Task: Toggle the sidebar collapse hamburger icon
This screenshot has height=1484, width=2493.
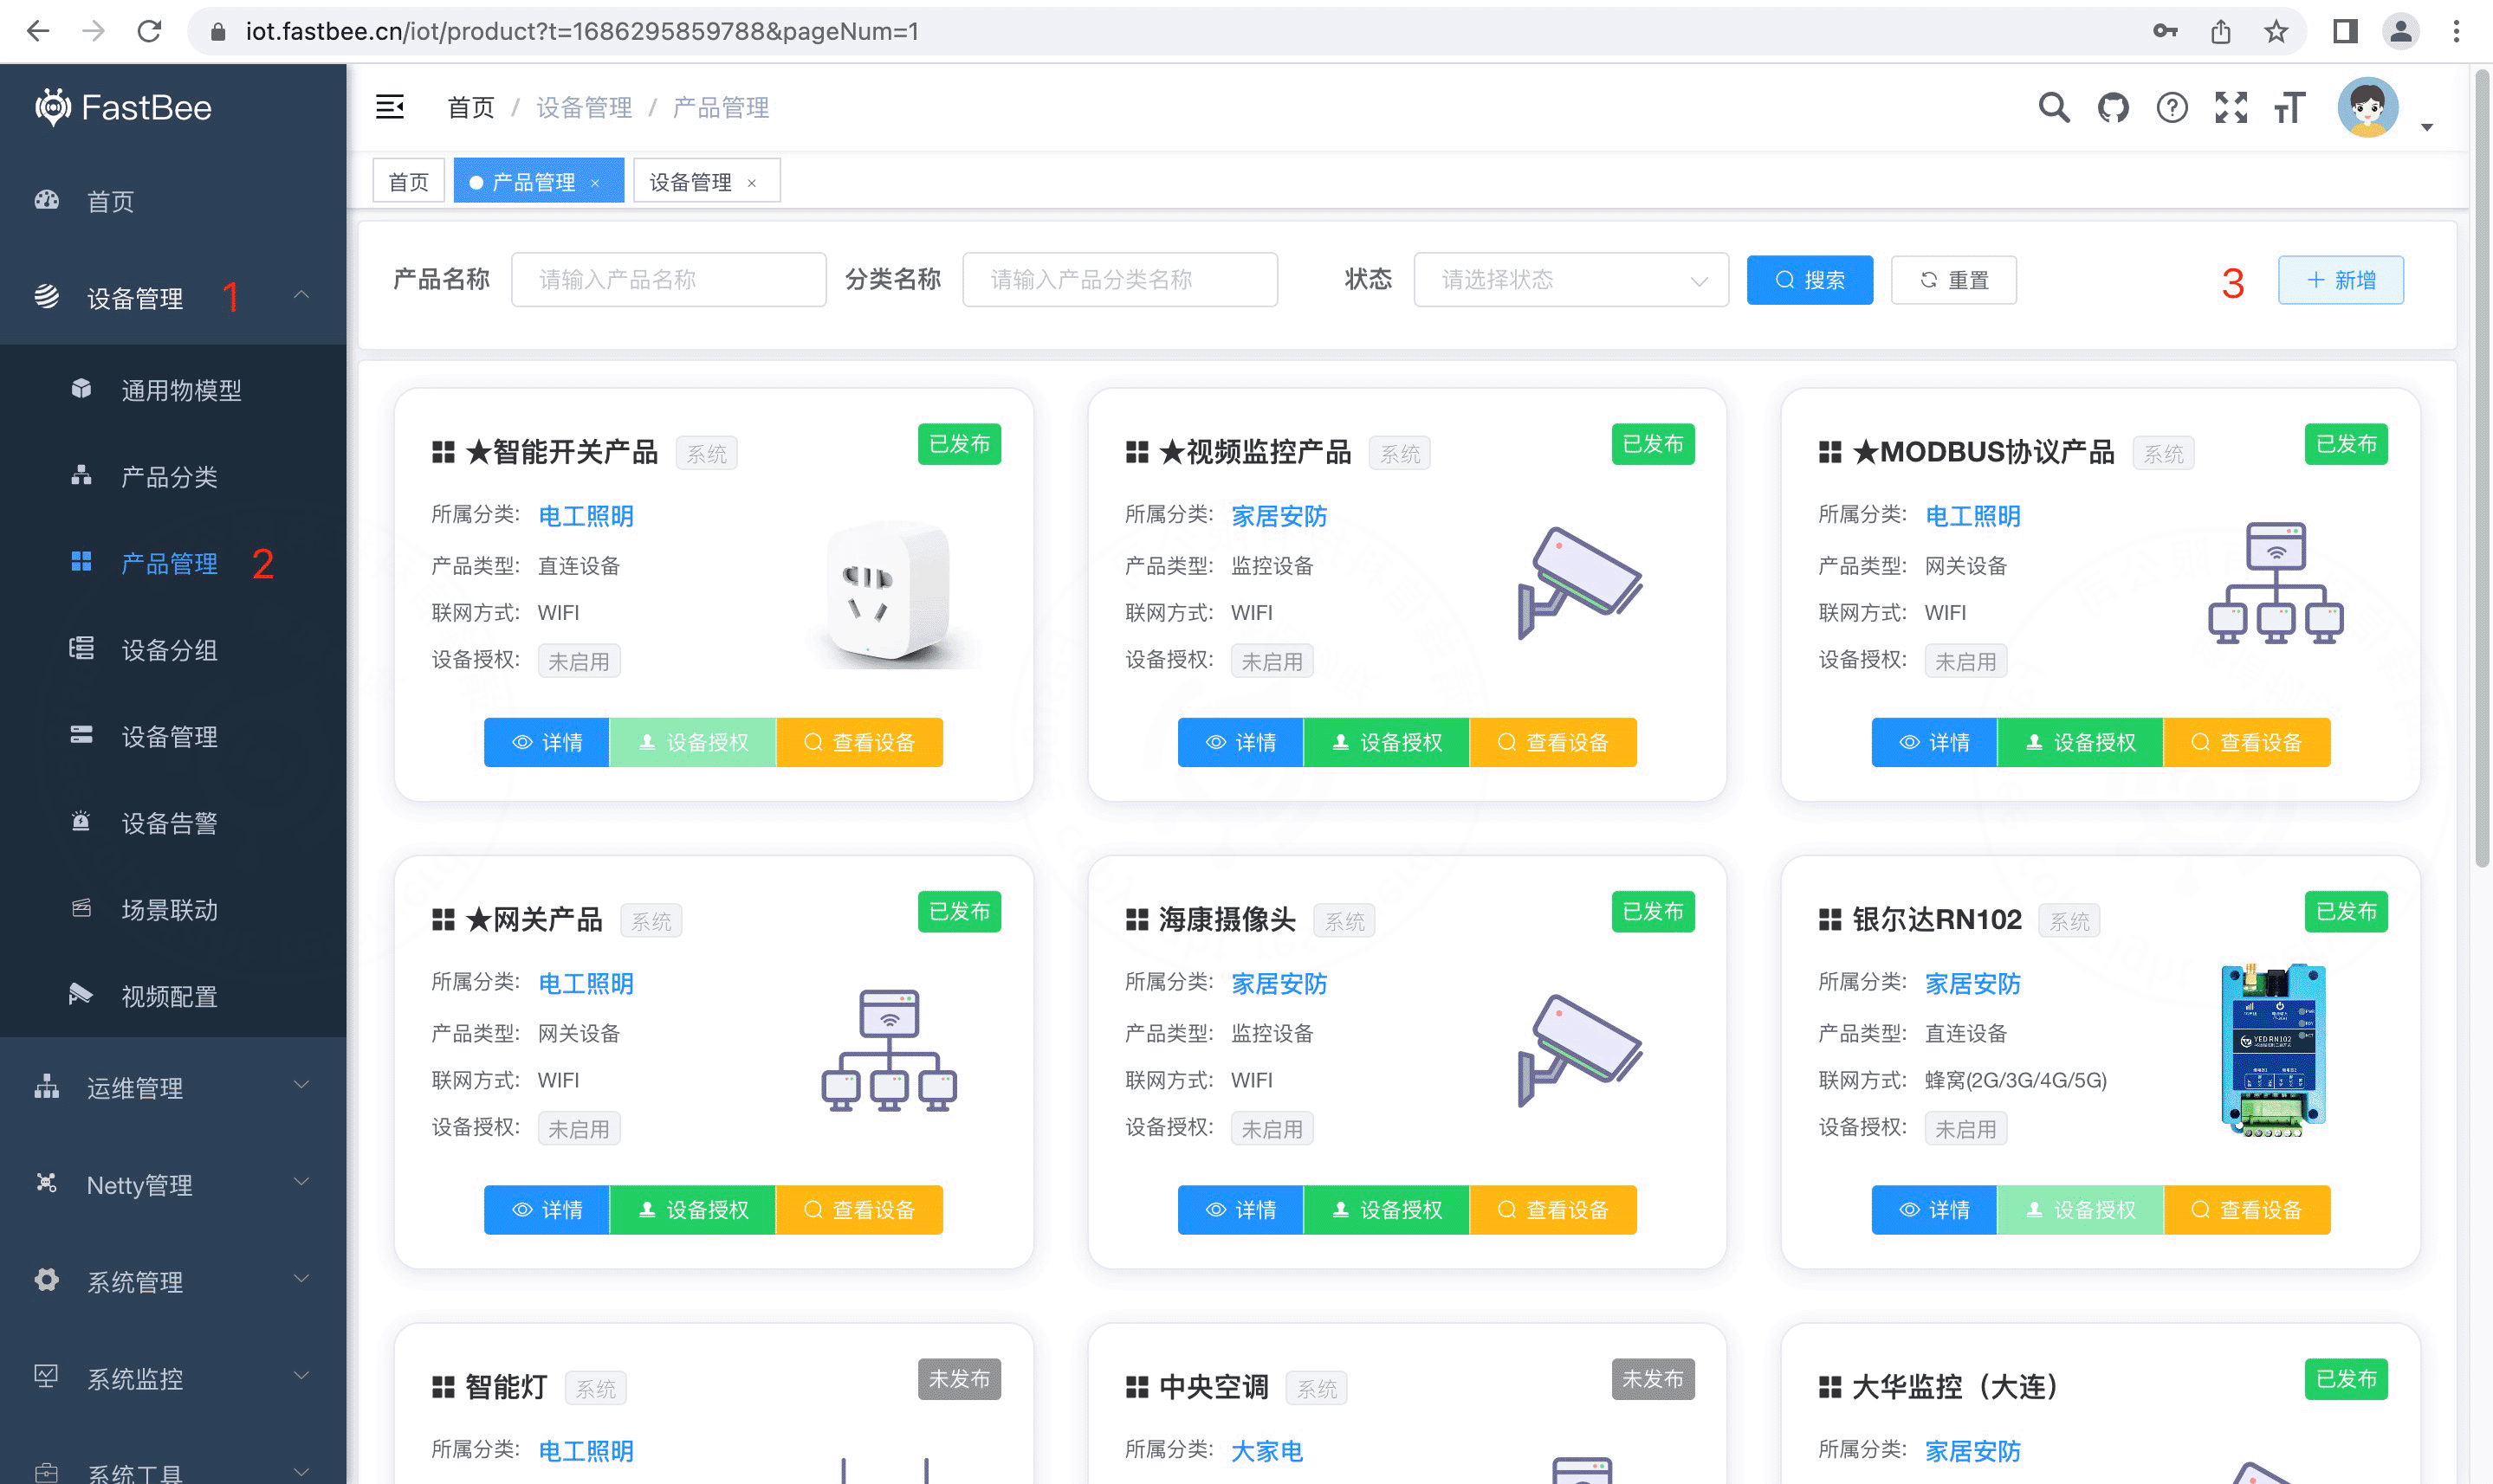Action: (389, 106)
